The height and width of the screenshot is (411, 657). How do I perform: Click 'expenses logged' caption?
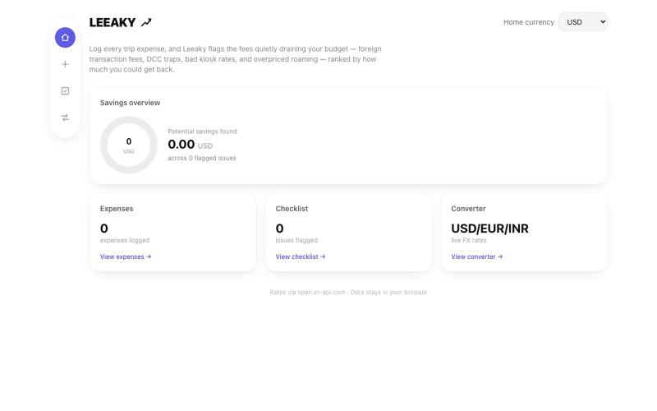[x=125, y=240]
